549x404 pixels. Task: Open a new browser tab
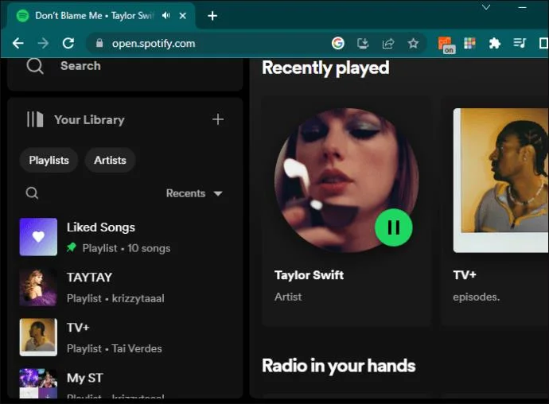tap(212, 16)
